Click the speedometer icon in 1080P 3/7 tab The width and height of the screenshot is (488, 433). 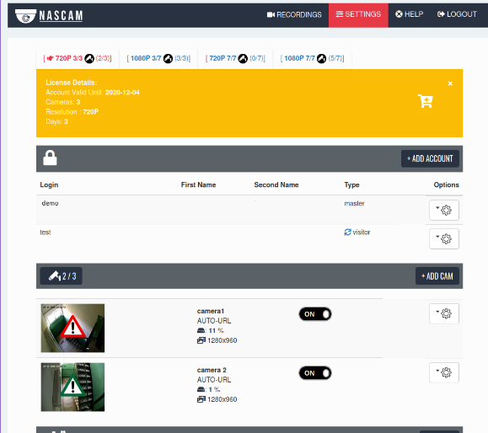(x=168, y=58)
